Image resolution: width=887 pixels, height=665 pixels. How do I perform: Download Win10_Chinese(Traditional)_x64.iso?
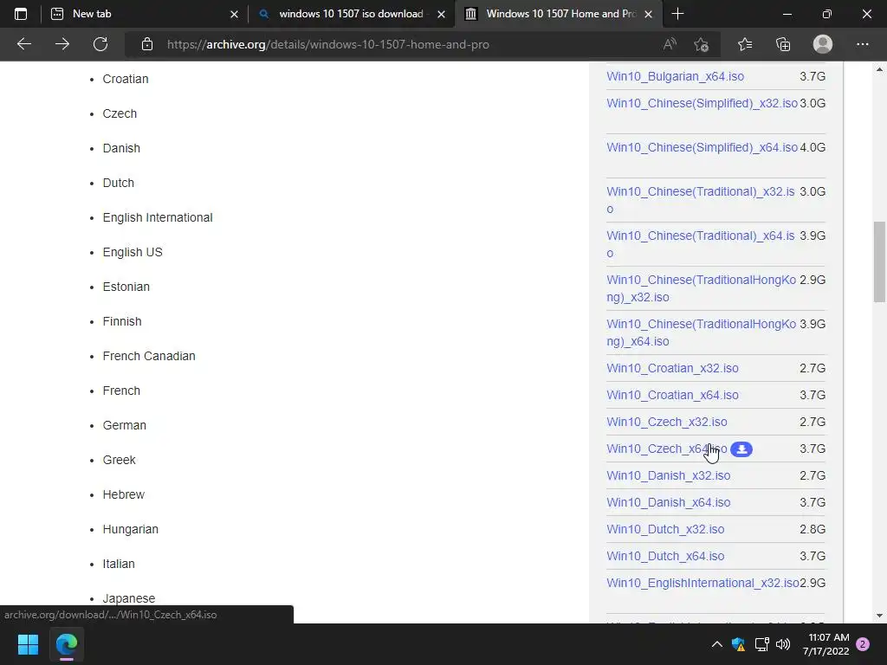[x=700, y=243]
